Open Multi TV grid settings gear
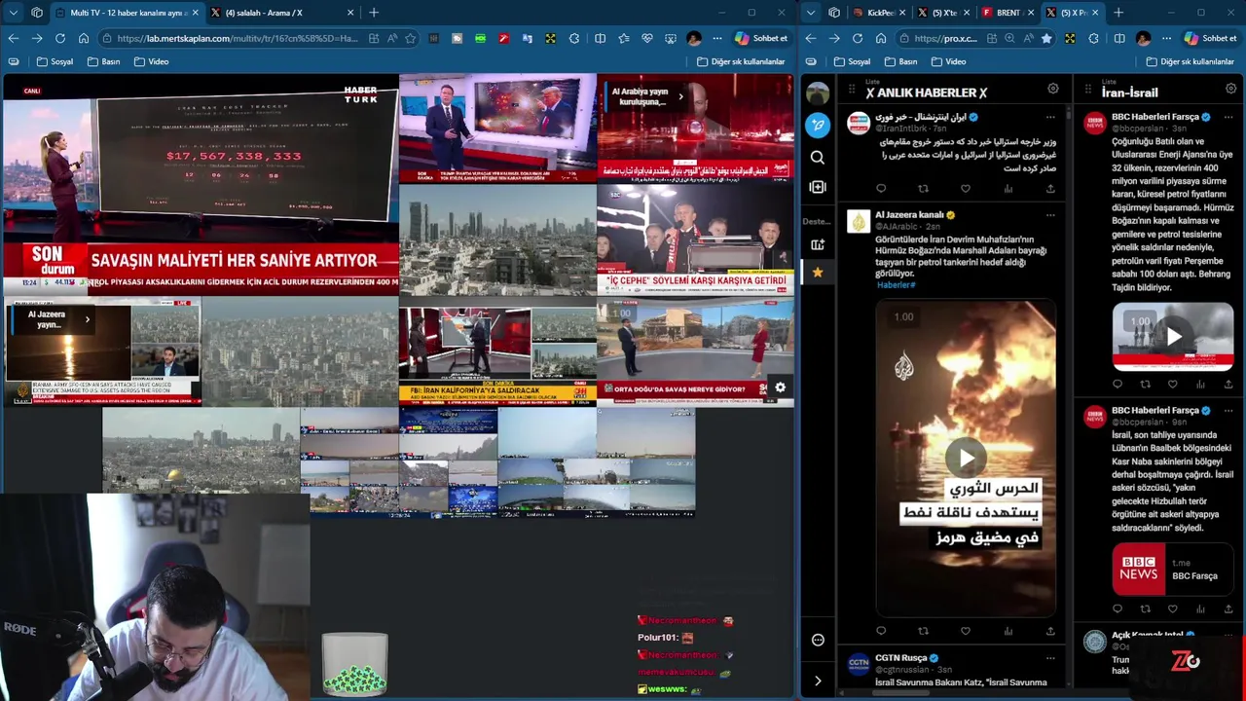The width and height of the screenshot is (1246, 701). 780,387
